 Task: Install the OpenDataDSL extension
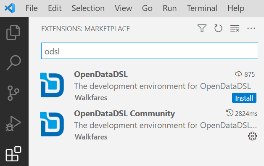(x=244, y=98)
